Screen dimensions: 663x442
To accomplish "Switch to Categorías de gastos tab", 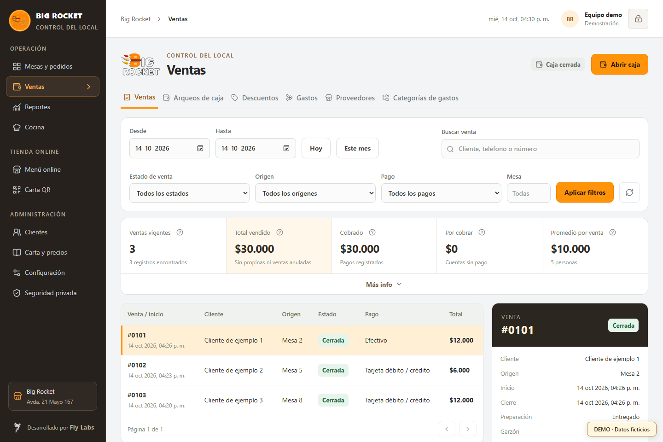I will point(420,98).
